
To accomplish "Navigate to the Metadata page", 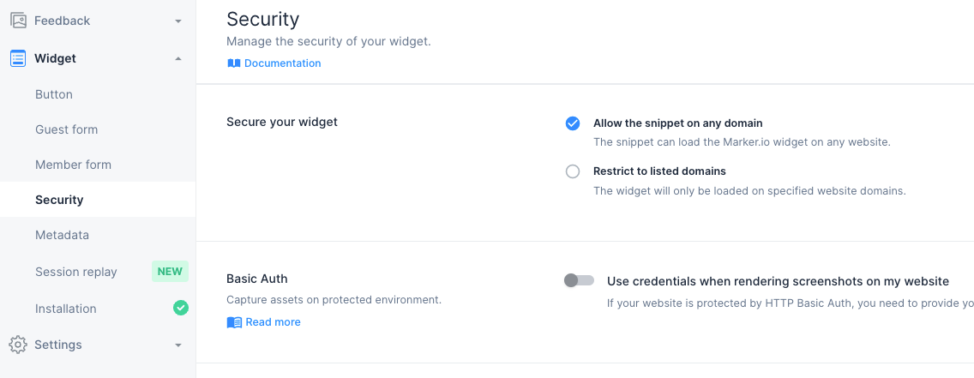I will click(62, 235).
